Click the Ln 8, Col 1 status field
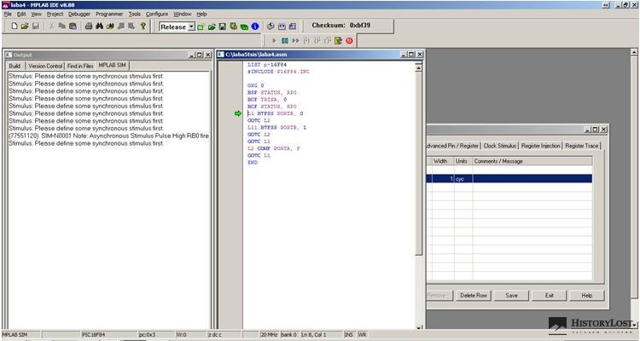 click(321, 334)
